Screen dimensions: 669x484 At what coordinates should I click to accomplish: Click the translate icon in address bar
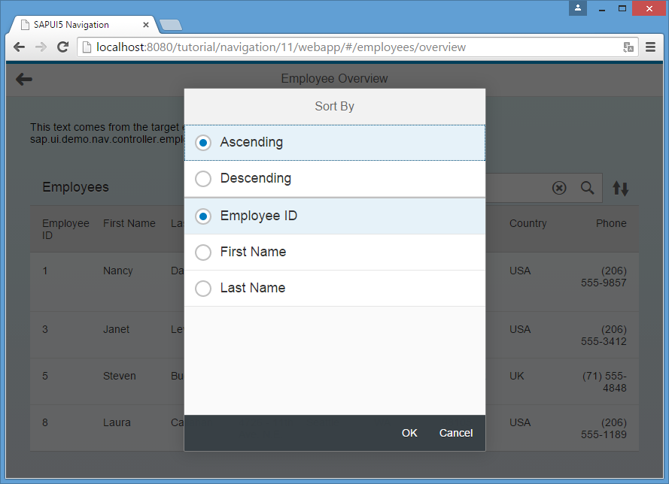(628, 47)
